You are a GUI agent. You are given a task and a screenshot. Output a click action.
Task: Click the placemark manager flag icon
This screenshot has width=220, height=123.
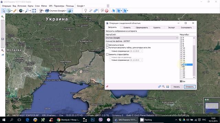(102, 11)
